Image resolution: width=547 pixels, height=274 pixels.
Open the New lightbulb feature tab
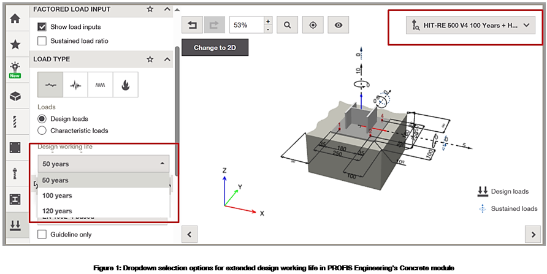15,70
